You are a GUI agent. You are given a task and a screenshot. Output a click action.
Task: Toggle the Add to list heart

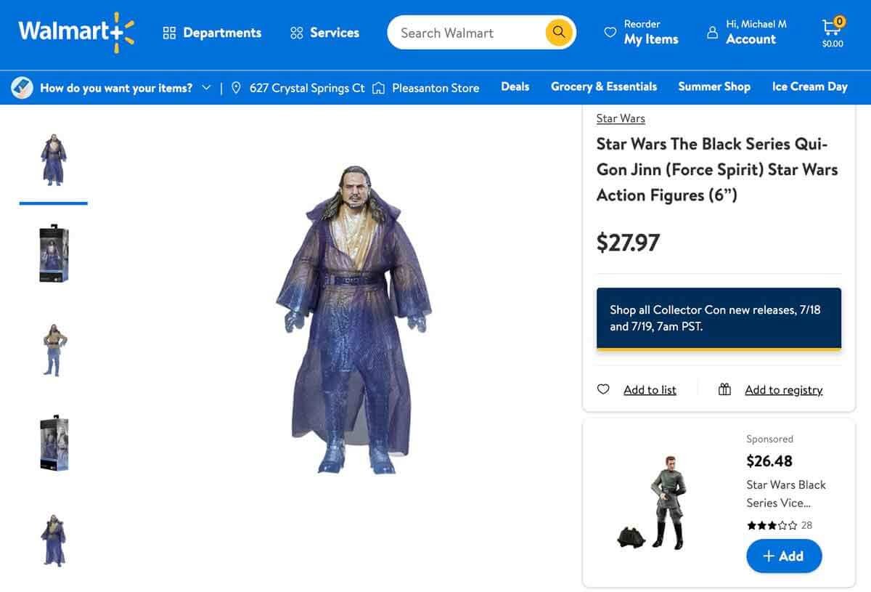click(603, 389)
